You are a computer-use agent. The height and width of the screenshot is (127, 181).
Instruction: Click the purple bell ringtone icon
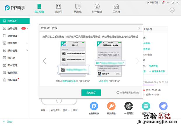tap(163, 106)
